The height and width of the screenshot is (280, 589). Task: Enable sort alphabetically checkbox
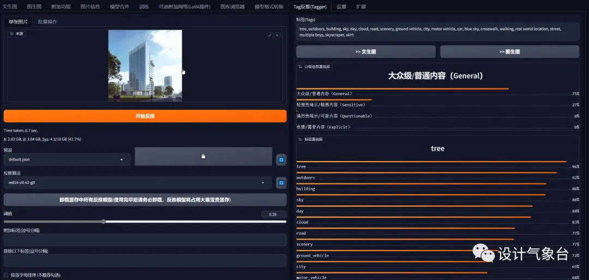[x=6, y=275]
